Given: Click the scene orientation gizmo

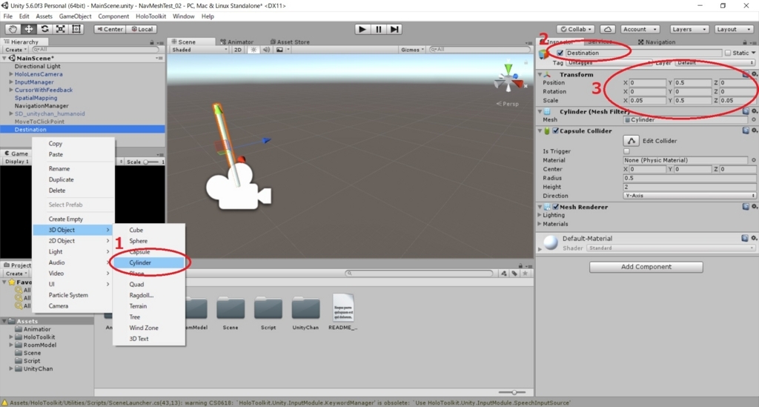Looking at the screenshot, I should [x=509, y=78].
